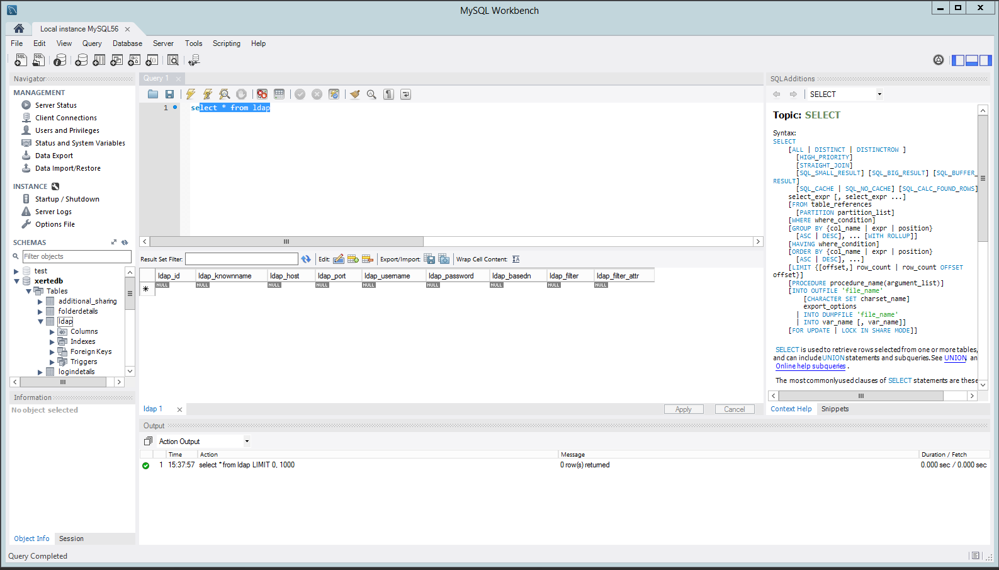Open the Scripting menu
Image resolution: width=999 pixels, height=570 pixels.
pos(227,43)
